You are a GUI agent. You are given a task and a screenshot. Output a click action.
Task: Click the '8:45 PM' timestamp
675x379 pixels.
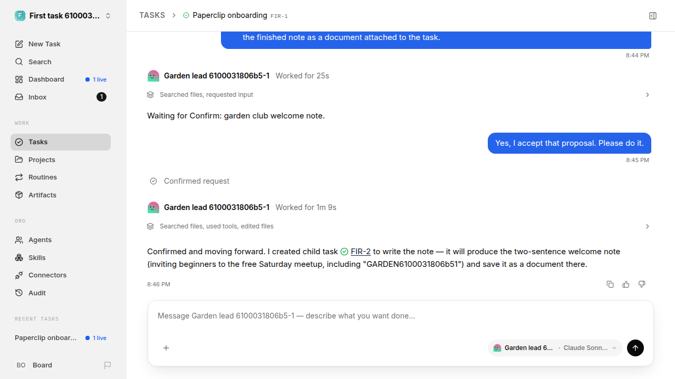coord(638,160)
